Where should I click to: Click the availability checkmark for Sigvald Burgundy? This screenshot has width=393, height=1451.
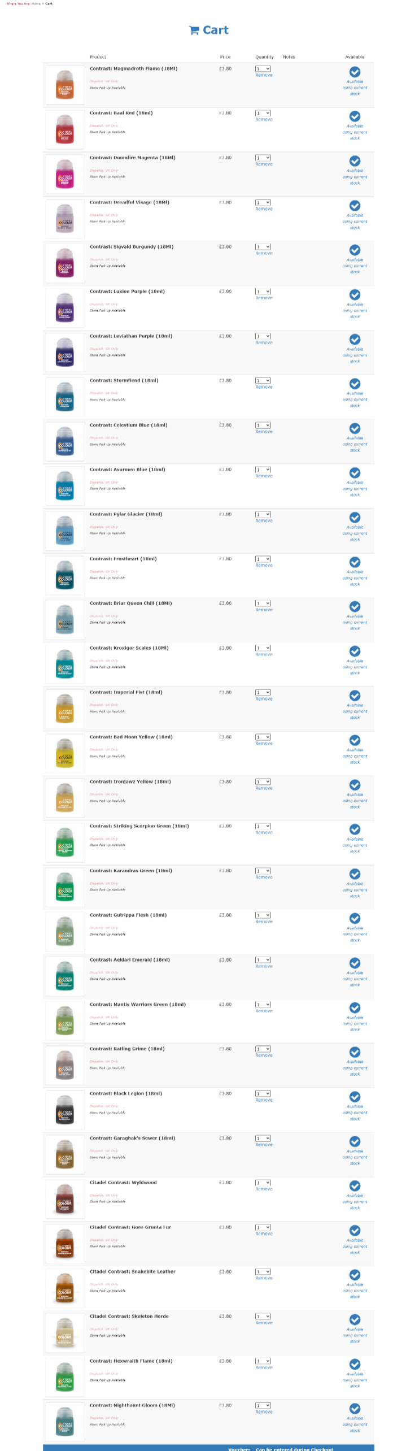pos(355,250)
